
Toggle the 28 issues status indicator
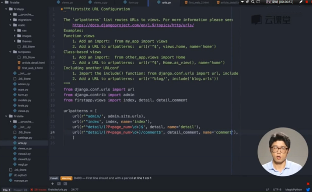[39, 190]
